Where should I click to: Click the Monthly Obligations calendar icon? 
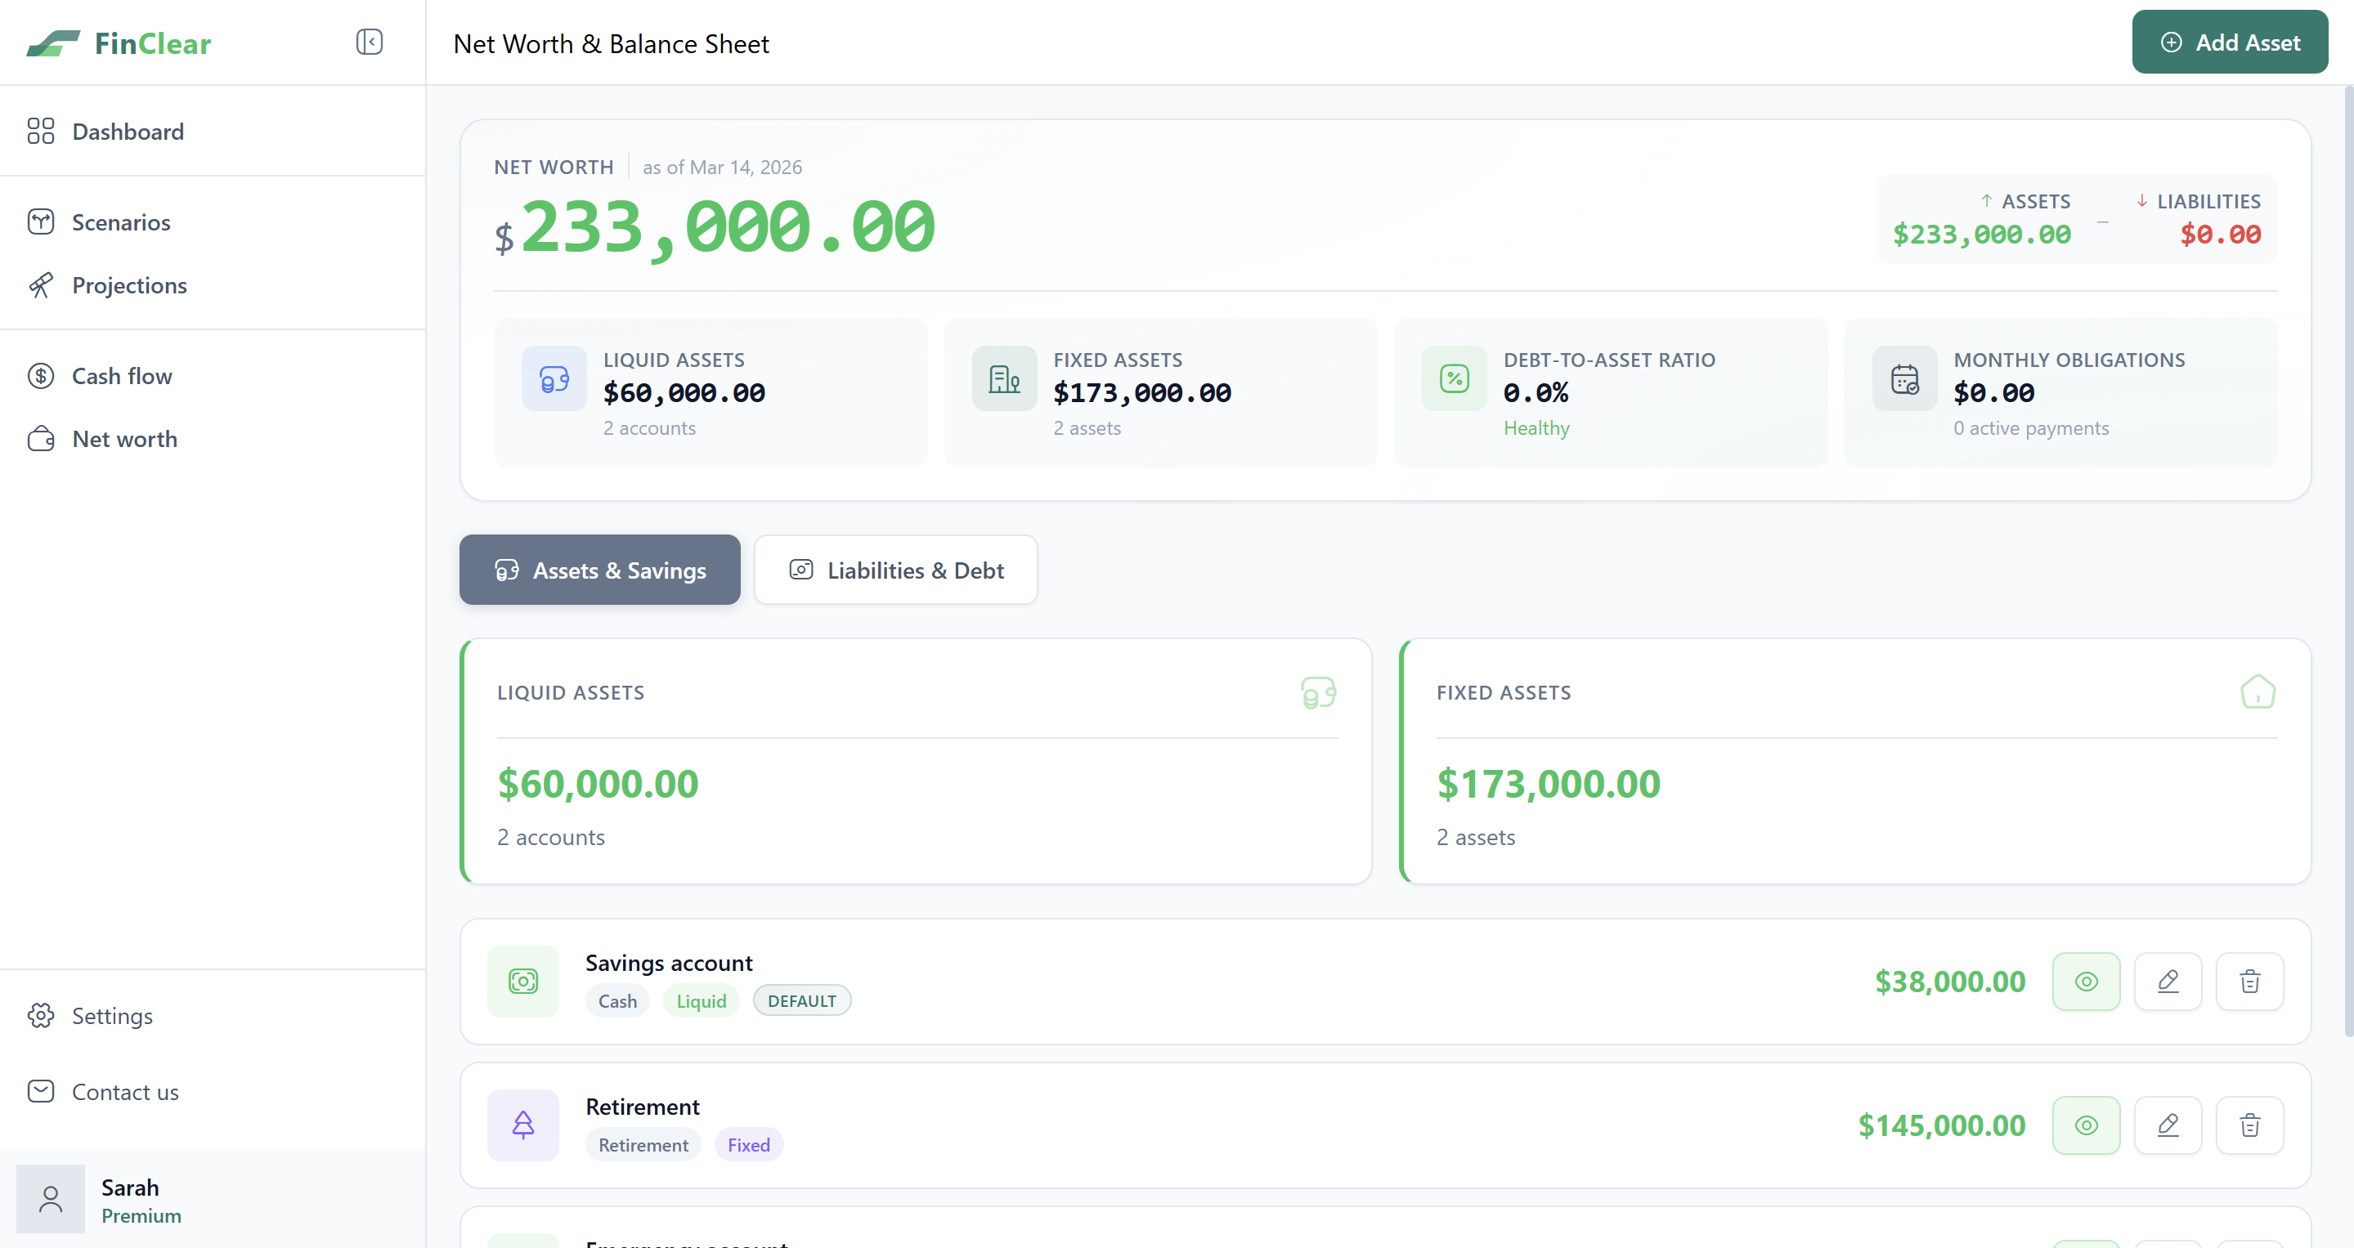coord(1903,378)
